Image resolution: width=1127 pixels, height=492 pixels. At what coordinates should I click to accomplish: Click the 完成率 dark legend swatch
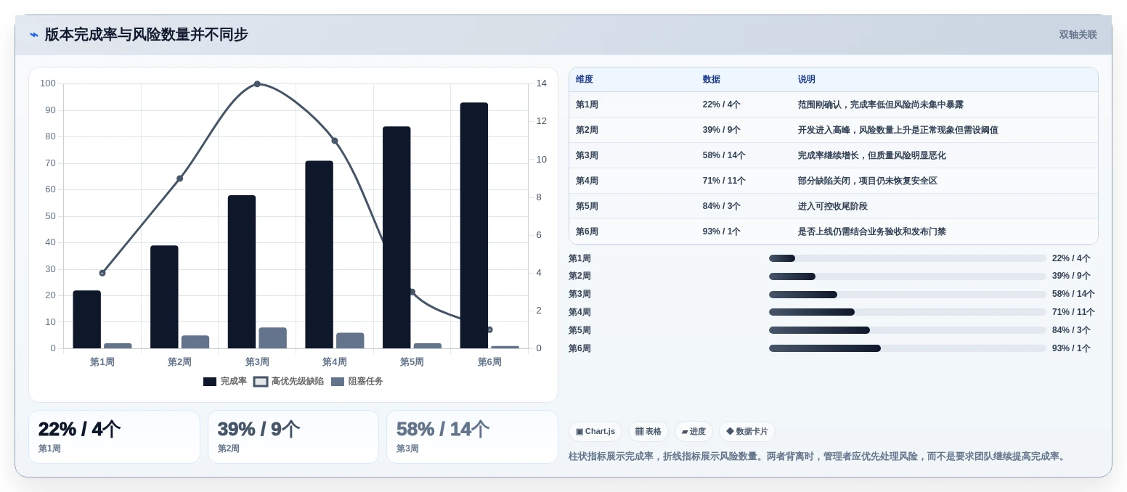pos(210,382)
